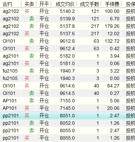Select the pp2101 row priced 8052.0
135x142 pixels.
tap(67, 123)
